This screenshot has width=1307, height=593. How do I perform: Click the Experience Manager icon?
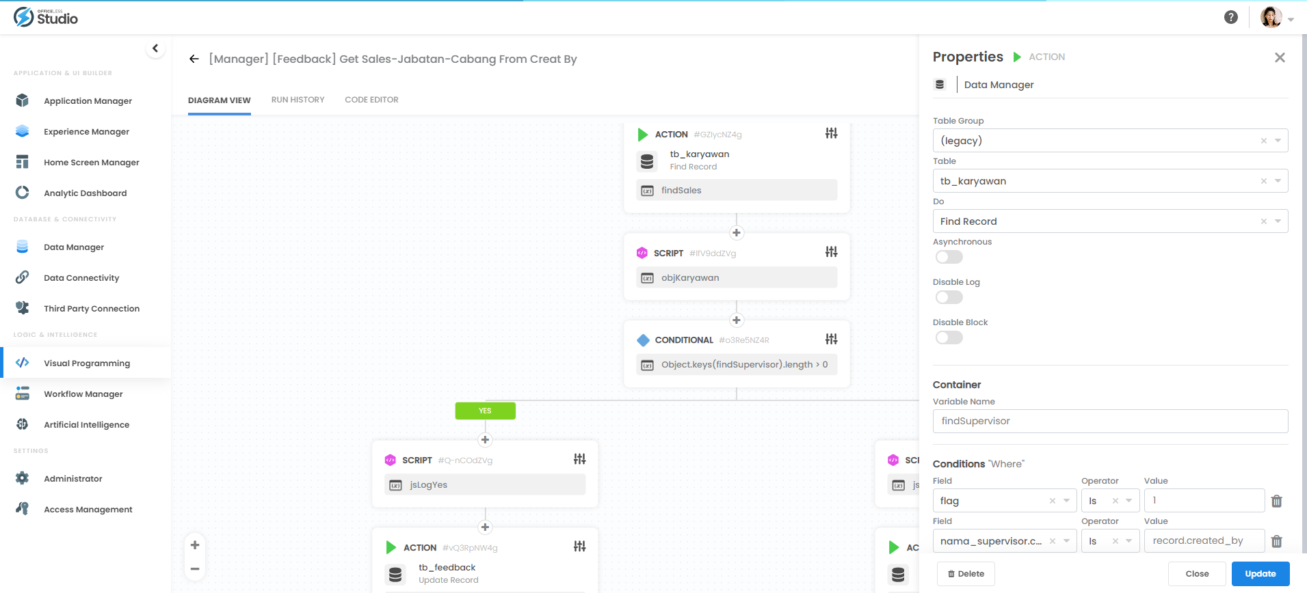coord(23,131)
